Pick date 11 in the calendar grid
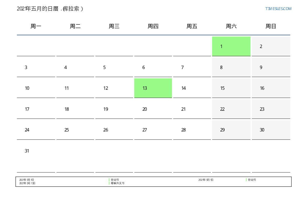This screenshot has width=307, height=217. point(75,88)
